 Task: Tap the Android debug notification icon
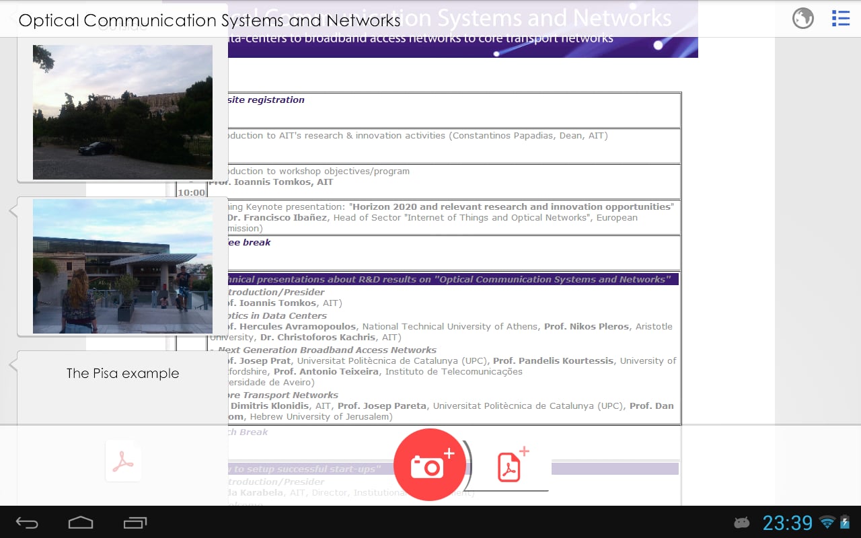[742, 523]
